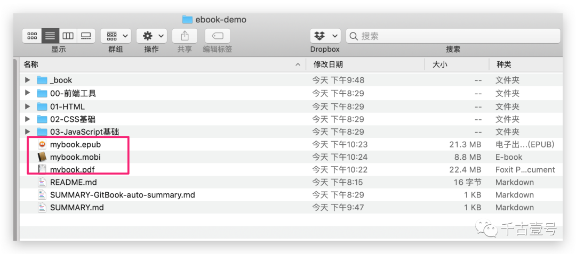Click the Share toolbar button
Image resolution: width=576 pixels, height=254 pixels.
point(185,36)
